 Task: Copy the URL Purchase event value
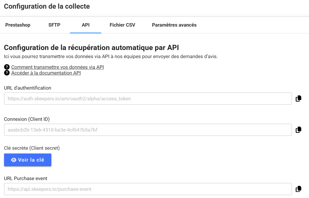[298, 189]
